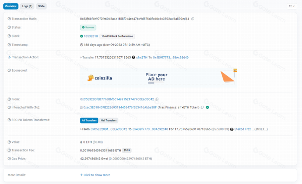This screenshot has width=302, height=184.
Task: Open sender 0xC5E328Df...C0EaC0C42 in token transfer row
Action: pyautogui.click(x=109, y=129)
